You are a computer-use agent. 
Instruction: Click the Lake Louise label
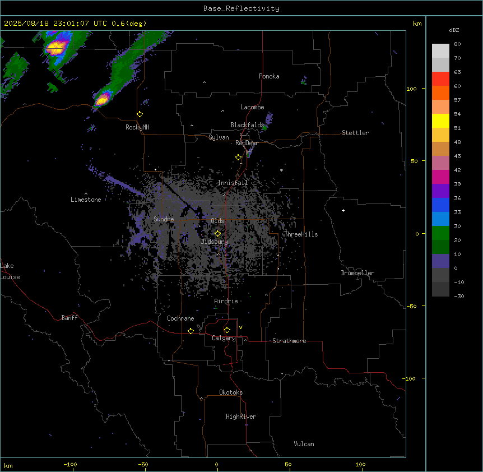click(10, 271)
